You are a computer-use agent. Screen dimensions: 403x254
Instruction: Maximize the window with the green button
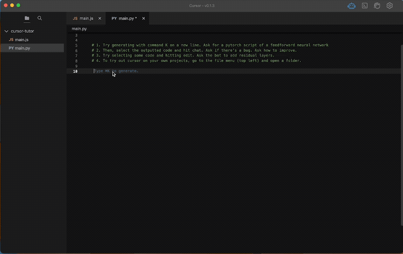click(x=18, y=5)
